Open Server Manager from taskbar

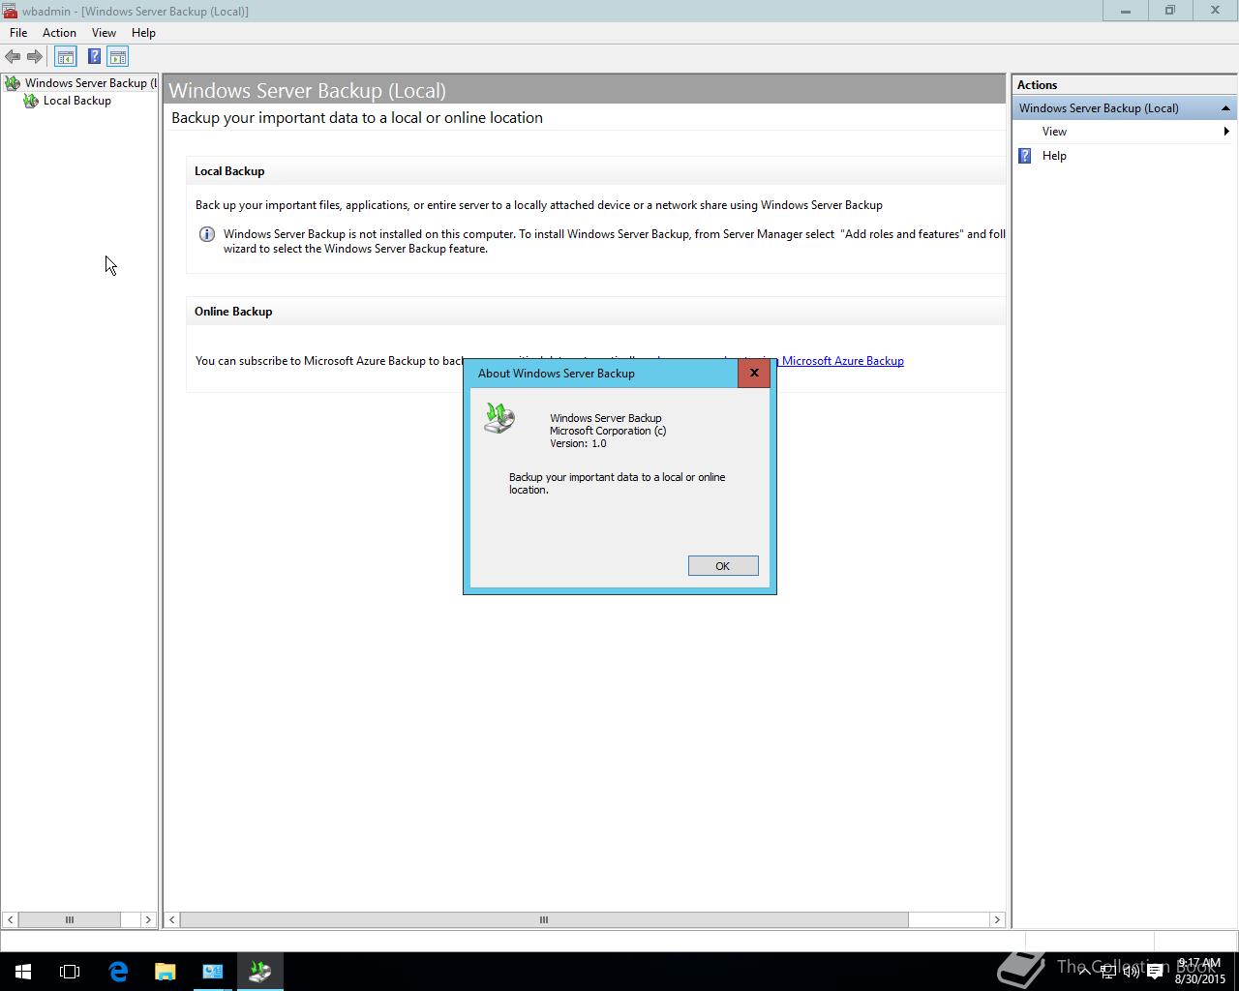click(x=212, y=972)
